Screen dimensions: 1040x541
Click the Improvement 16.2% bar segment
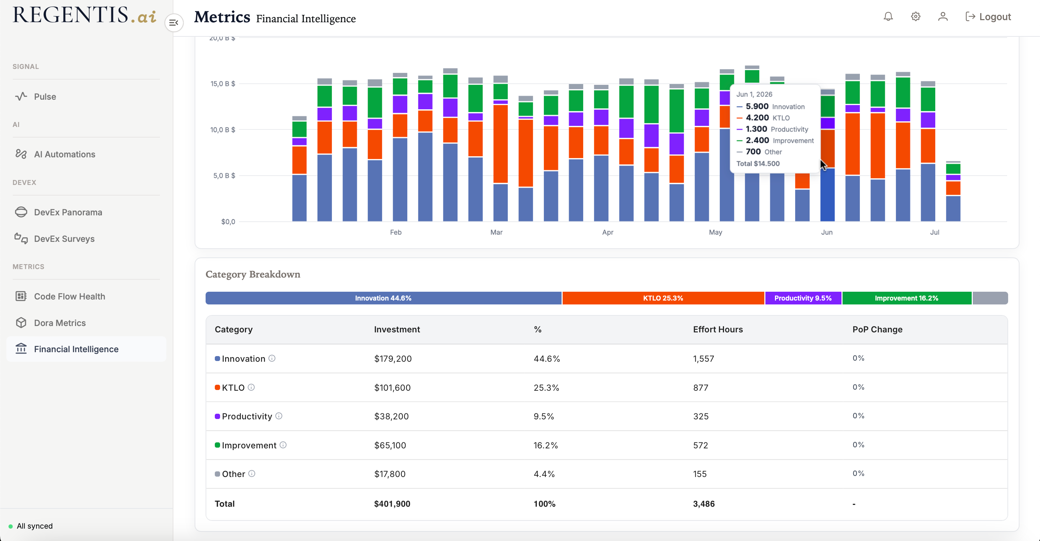[x=907, y=298]
